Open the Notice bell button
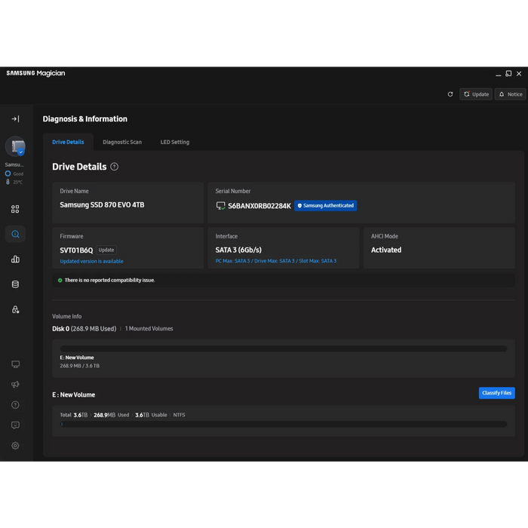Image resolution: width=528 pixels, height=528 pixels. click(510, 94)
